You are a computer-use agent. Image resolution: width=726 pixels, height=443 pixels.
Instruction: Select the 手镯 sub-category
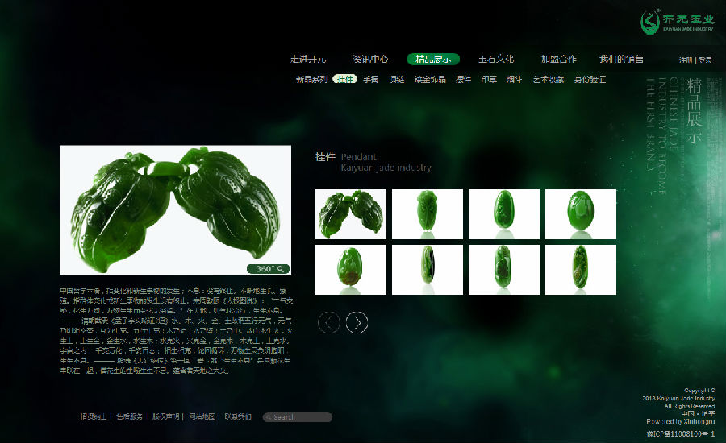coord(371,79)
